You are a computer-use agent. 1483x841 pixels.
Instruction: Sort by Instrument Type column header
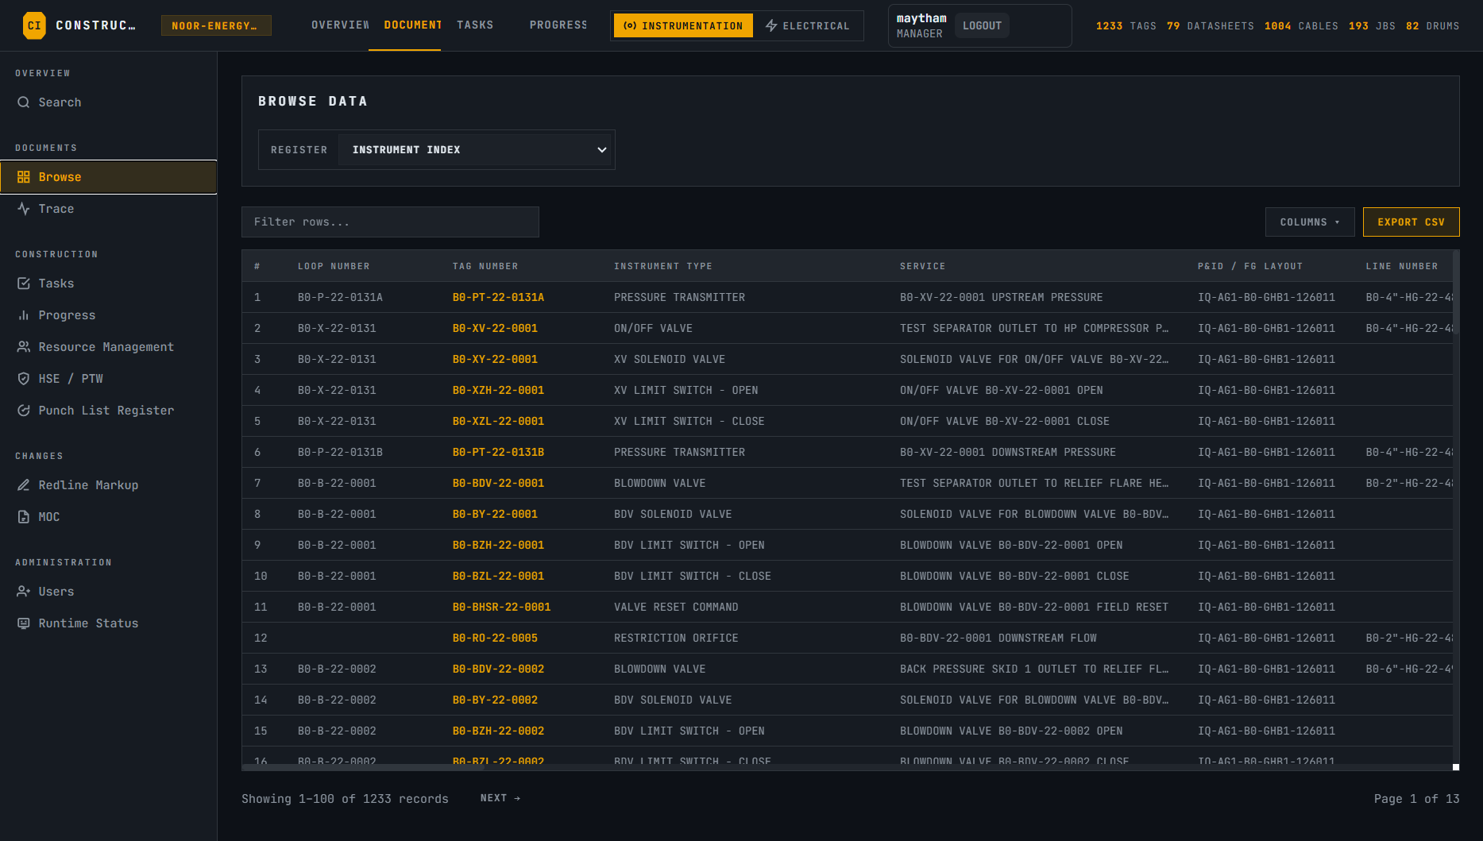(x=663, y=266)
